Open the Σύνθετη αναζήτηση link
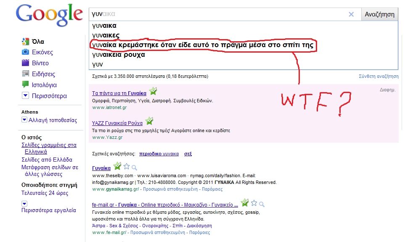 378,76
